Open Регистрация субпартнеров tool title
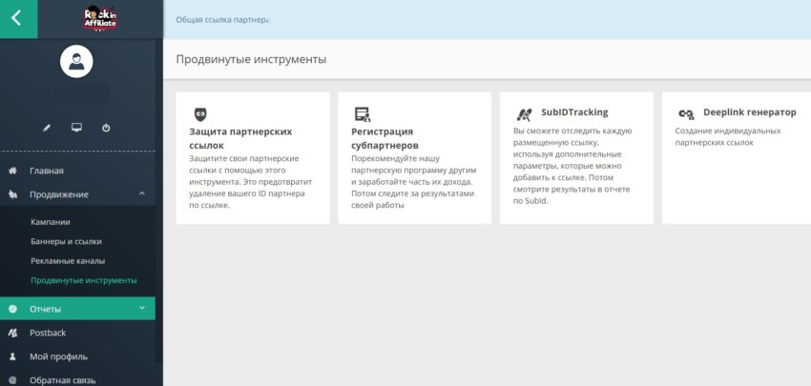Image resolution: width=811 pixels, height=386 pixels. (385, 138)
